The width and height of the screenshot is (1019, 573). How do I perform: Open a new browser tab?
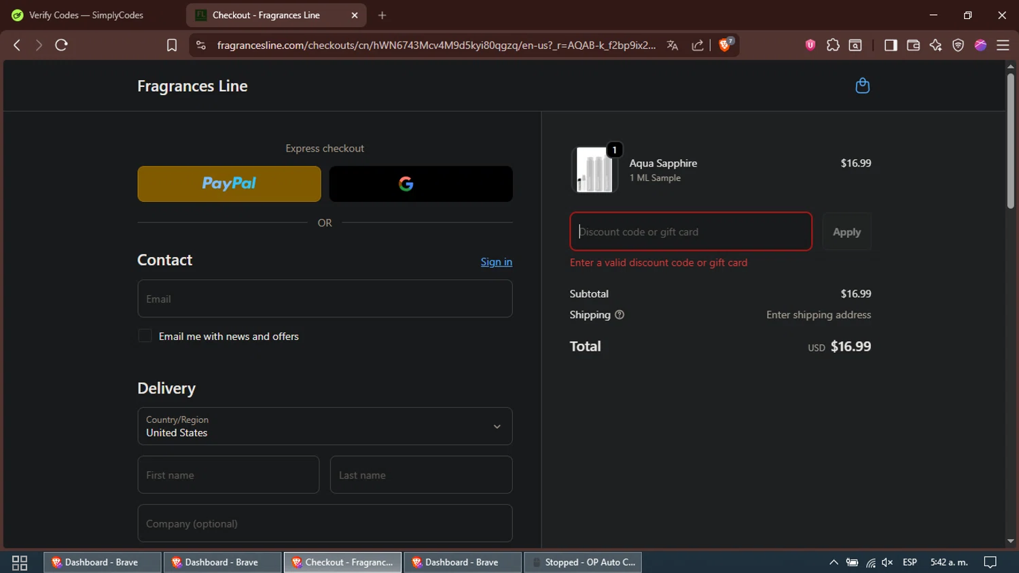[x=382, y=15]
